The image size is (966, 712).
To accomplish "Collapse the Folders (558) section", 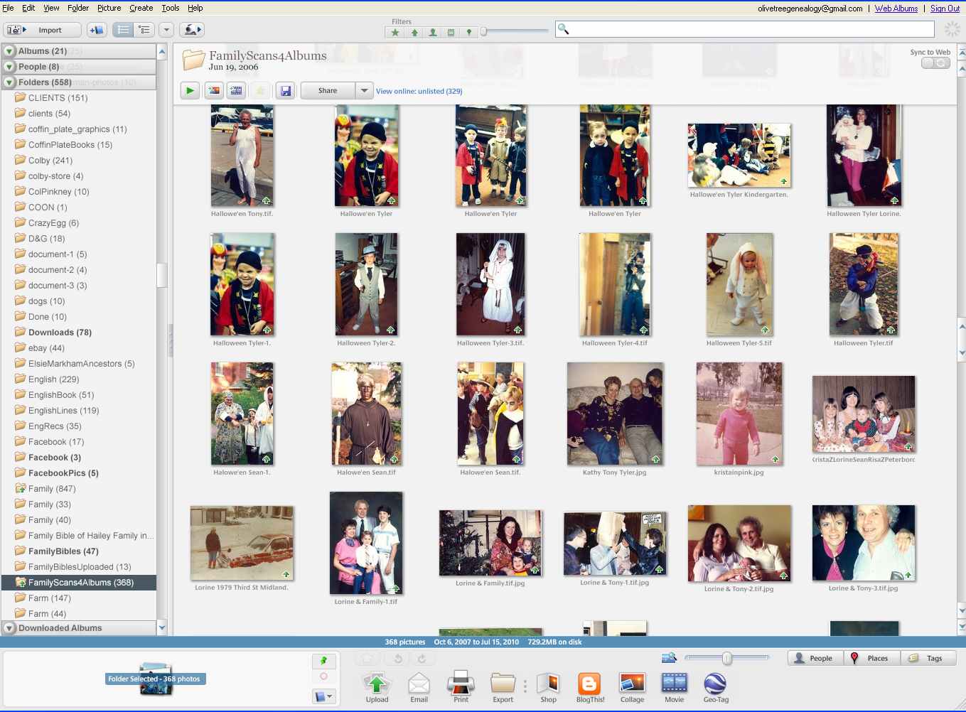I will (x=10, y=82).
